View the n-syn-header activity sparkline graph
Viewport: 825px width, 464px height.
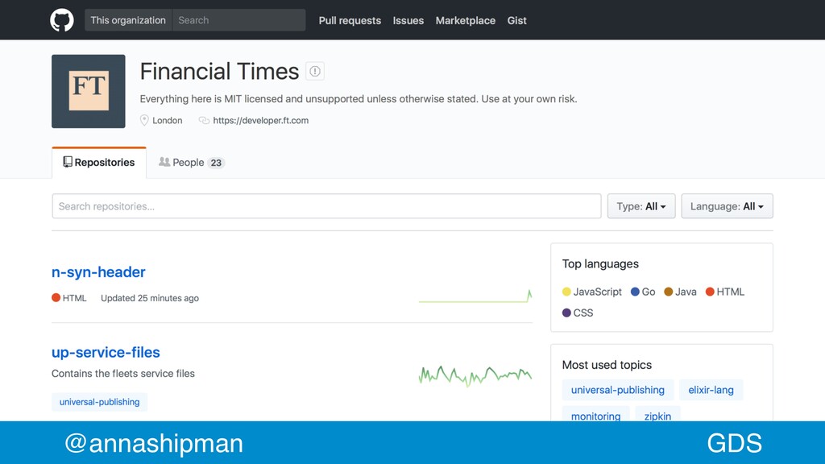pyautogui.click(x=475, y=296)
